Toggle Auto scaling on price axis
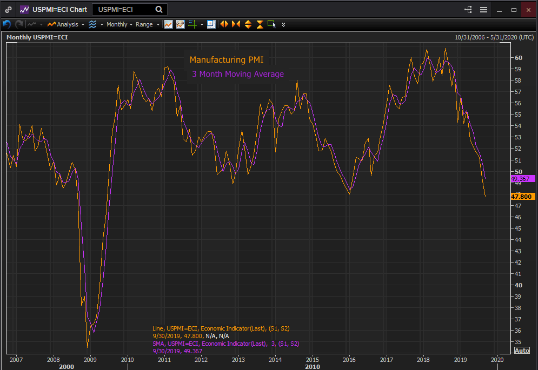The width and height of the screenshot is (538, 370). point(521,351)
